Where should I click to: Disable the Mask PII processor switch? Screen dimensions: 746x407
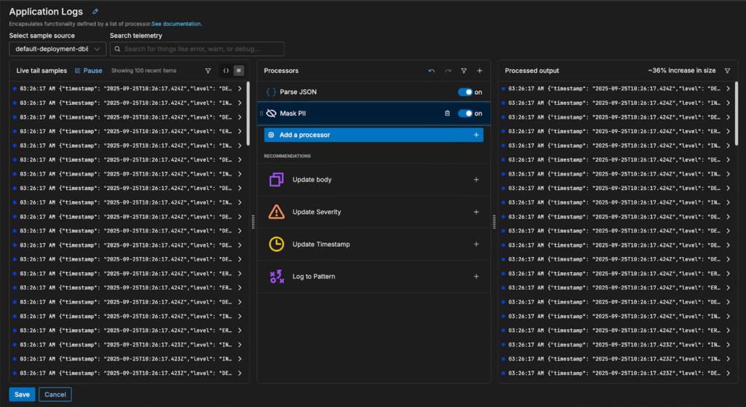pyautogui.click(x=465, y=114)
